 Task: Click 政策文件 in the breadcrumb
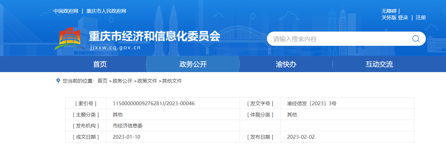(147, 81)
